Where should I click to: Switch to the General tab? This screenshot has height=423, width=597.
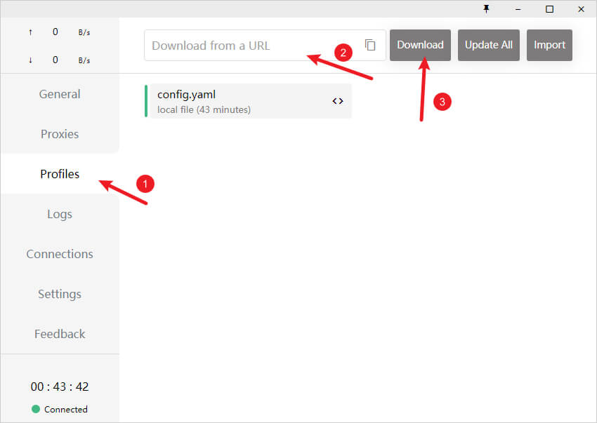click(x=59, y=93)
